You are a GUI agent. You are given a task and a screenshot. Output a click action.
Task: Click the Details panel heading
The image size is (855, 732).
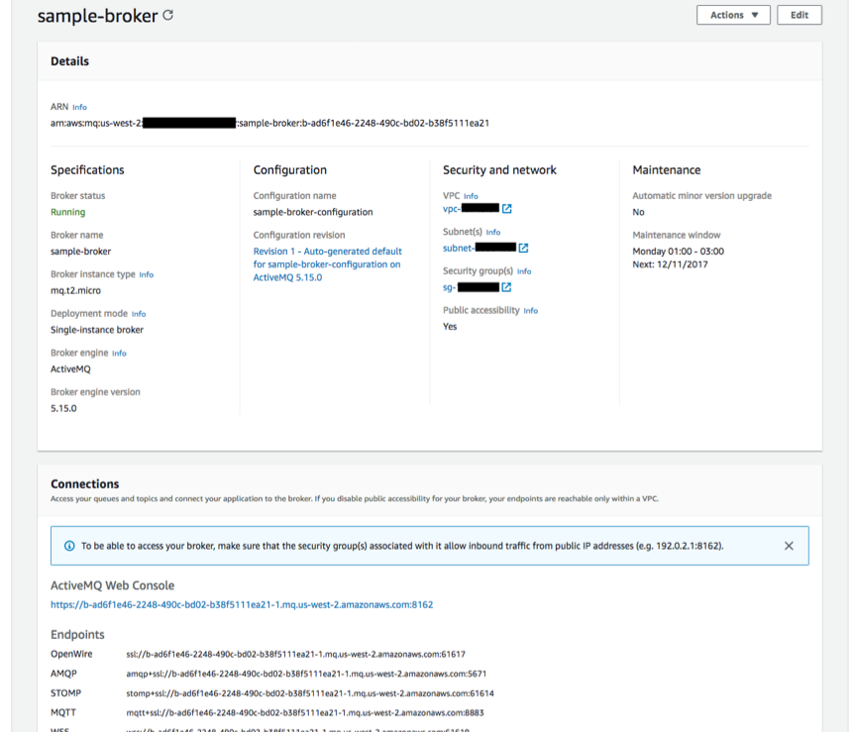pyautogui.click(x=69, y=61)
